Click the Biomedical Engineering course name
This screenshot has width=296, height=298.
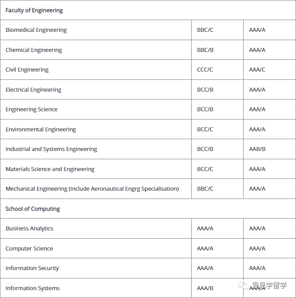[x=36, y=30]
